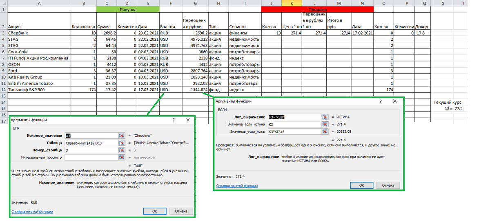This screenshot has width=490, height=221.
Task: Focus the Значение_если_ложь input with K3*$T$15
Action: pyautogui.click(x=294, y=132)
